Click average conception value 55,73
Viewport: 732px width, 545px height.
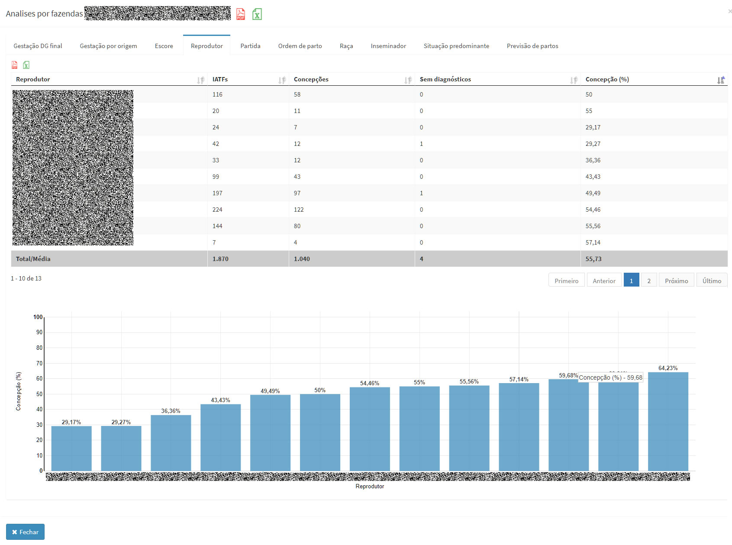point(593,259)
